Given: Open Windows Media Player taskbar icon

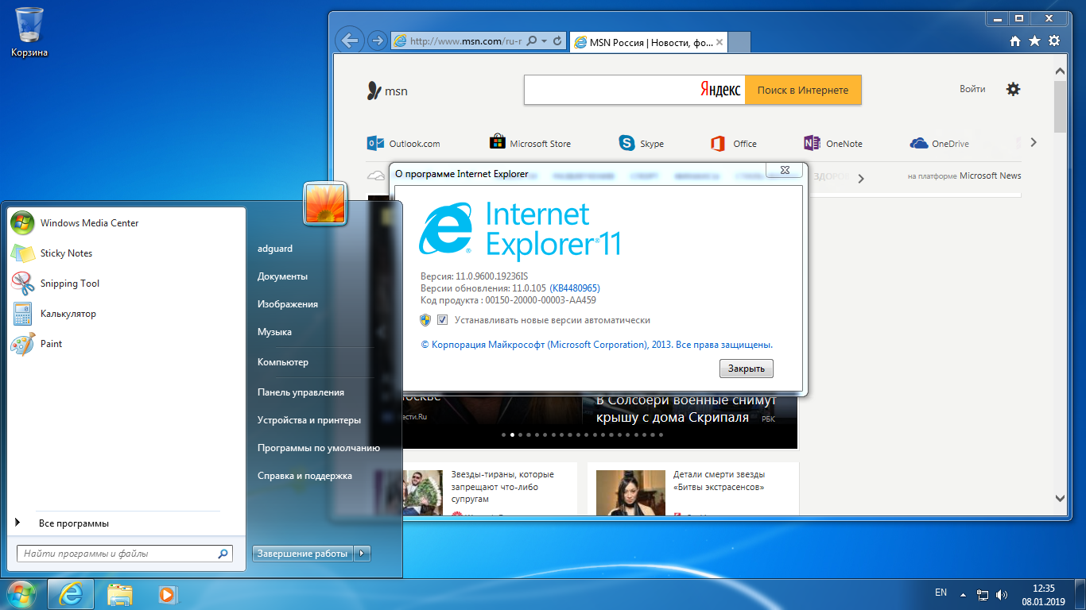Looking at the screenshot, I should [x=166, y=594].
